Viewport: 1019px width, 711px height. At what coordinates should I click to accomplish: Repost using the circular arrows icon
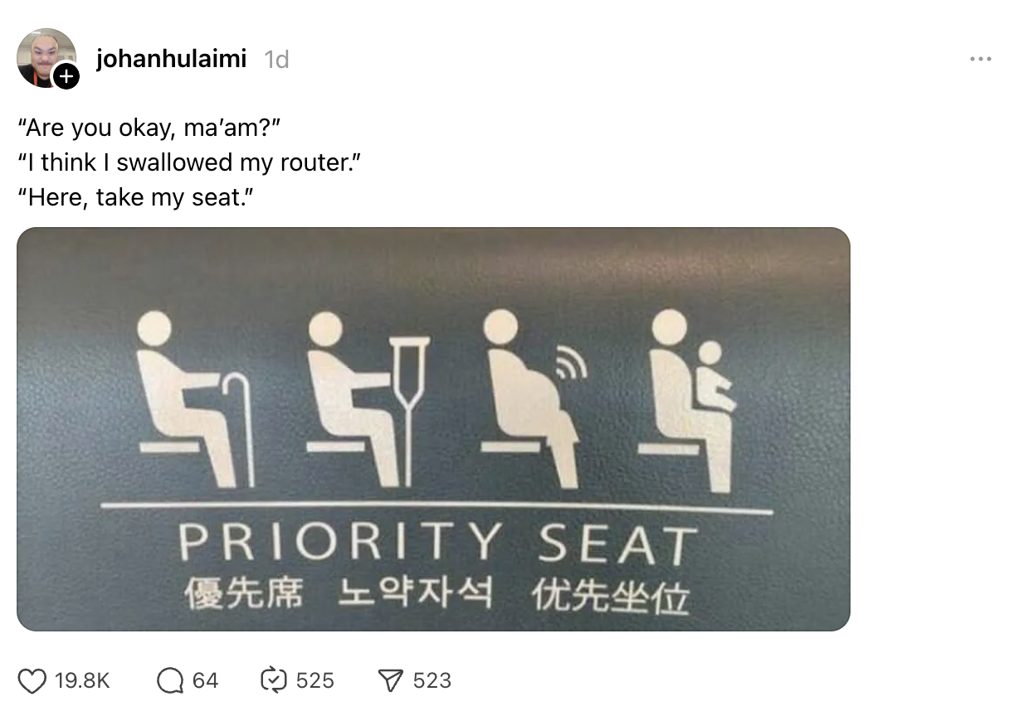274,681
